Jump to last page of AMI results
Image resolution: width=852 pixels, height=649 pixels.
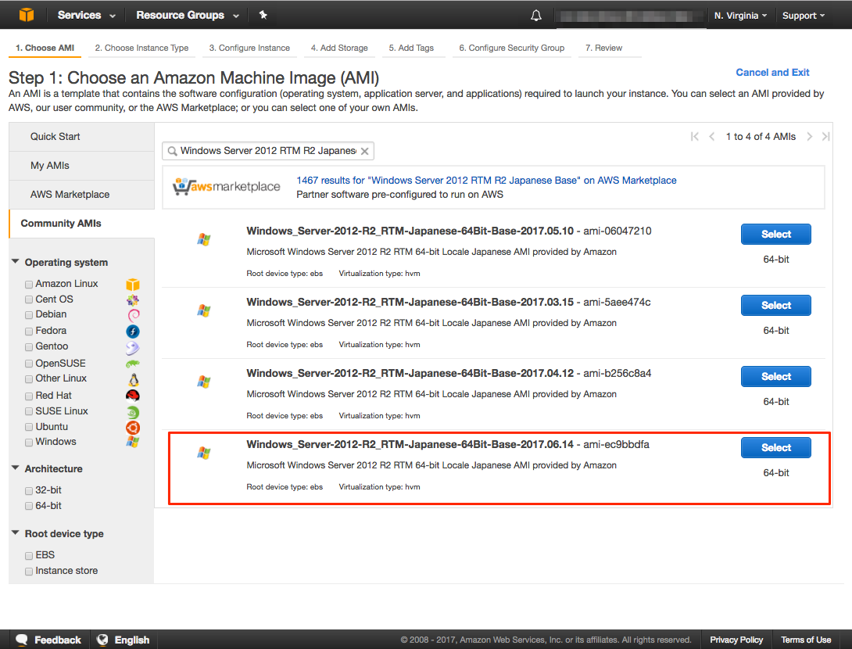click(x=825, y=137)
